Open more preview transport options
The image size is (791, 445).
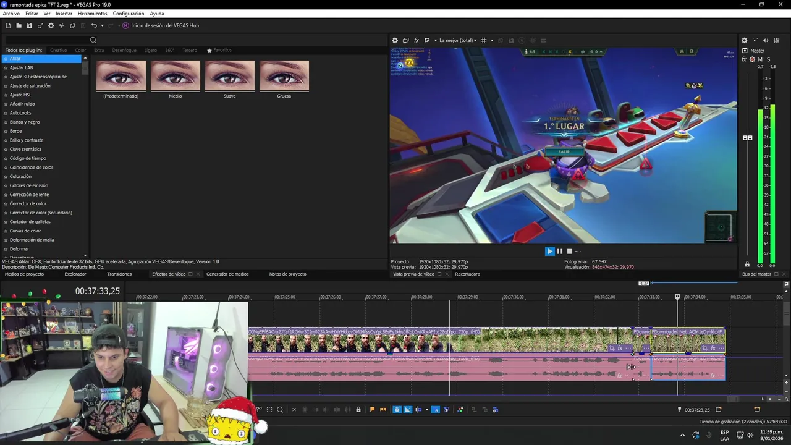(x=578, y=251)
